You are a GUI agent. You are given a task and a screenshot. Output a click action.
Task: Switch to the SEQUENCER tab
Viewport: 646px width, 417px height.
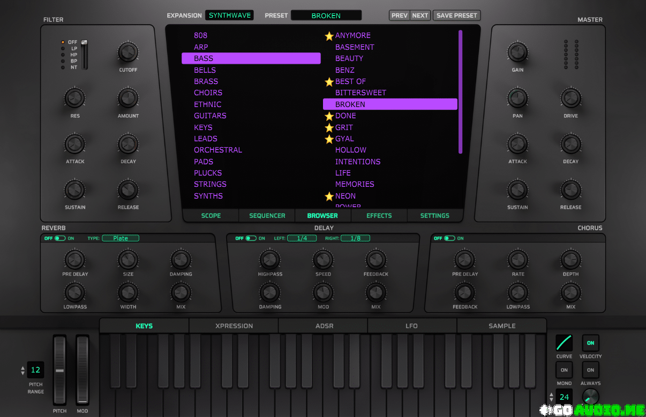[267, 216]
